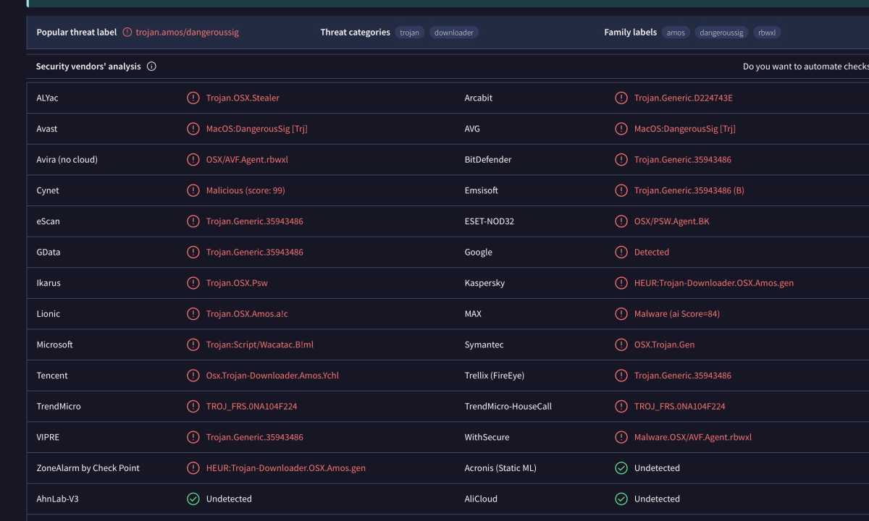Select the trojan threat category tag
The width and height of the screenshot is (869, 521).
click(410, 33)
